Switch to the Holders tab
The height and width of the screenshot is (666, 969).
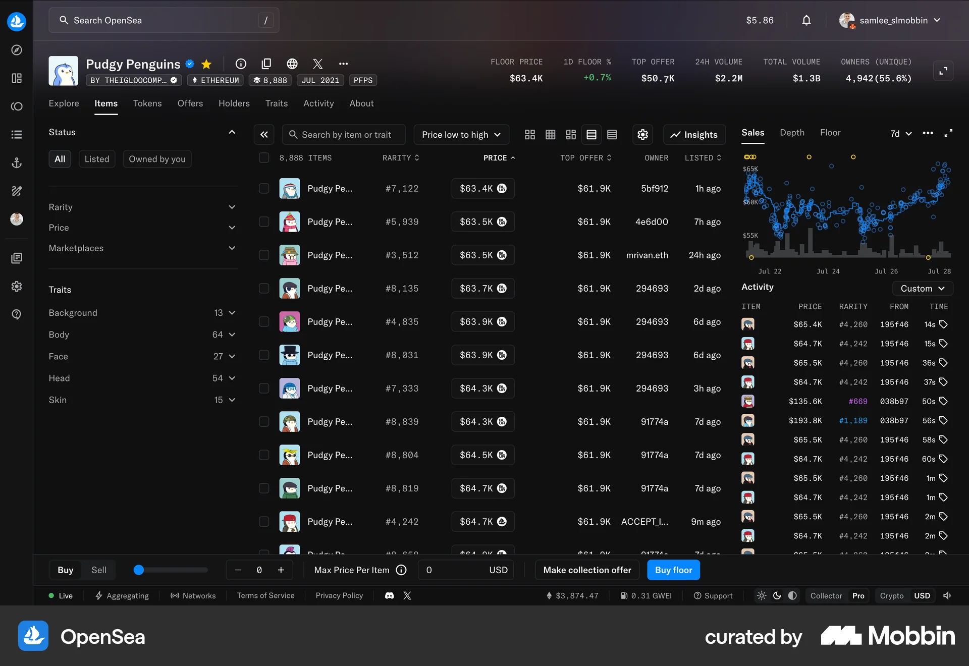tap(234, 103)
